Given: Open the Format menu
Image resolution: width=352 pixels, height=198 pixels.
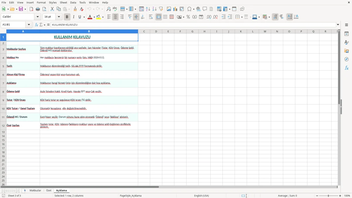Looking at the screenshot, I should coord(41,2).
